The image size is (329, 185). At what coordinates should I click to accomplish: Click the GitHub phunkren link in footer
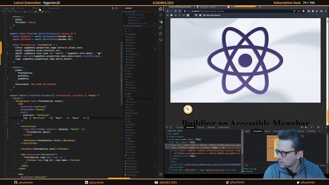(24, 182)
